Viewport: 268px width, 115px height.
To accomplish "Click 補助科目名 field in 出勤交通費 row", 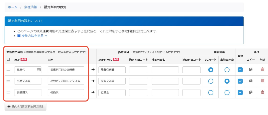I will (x=165, y=81).
